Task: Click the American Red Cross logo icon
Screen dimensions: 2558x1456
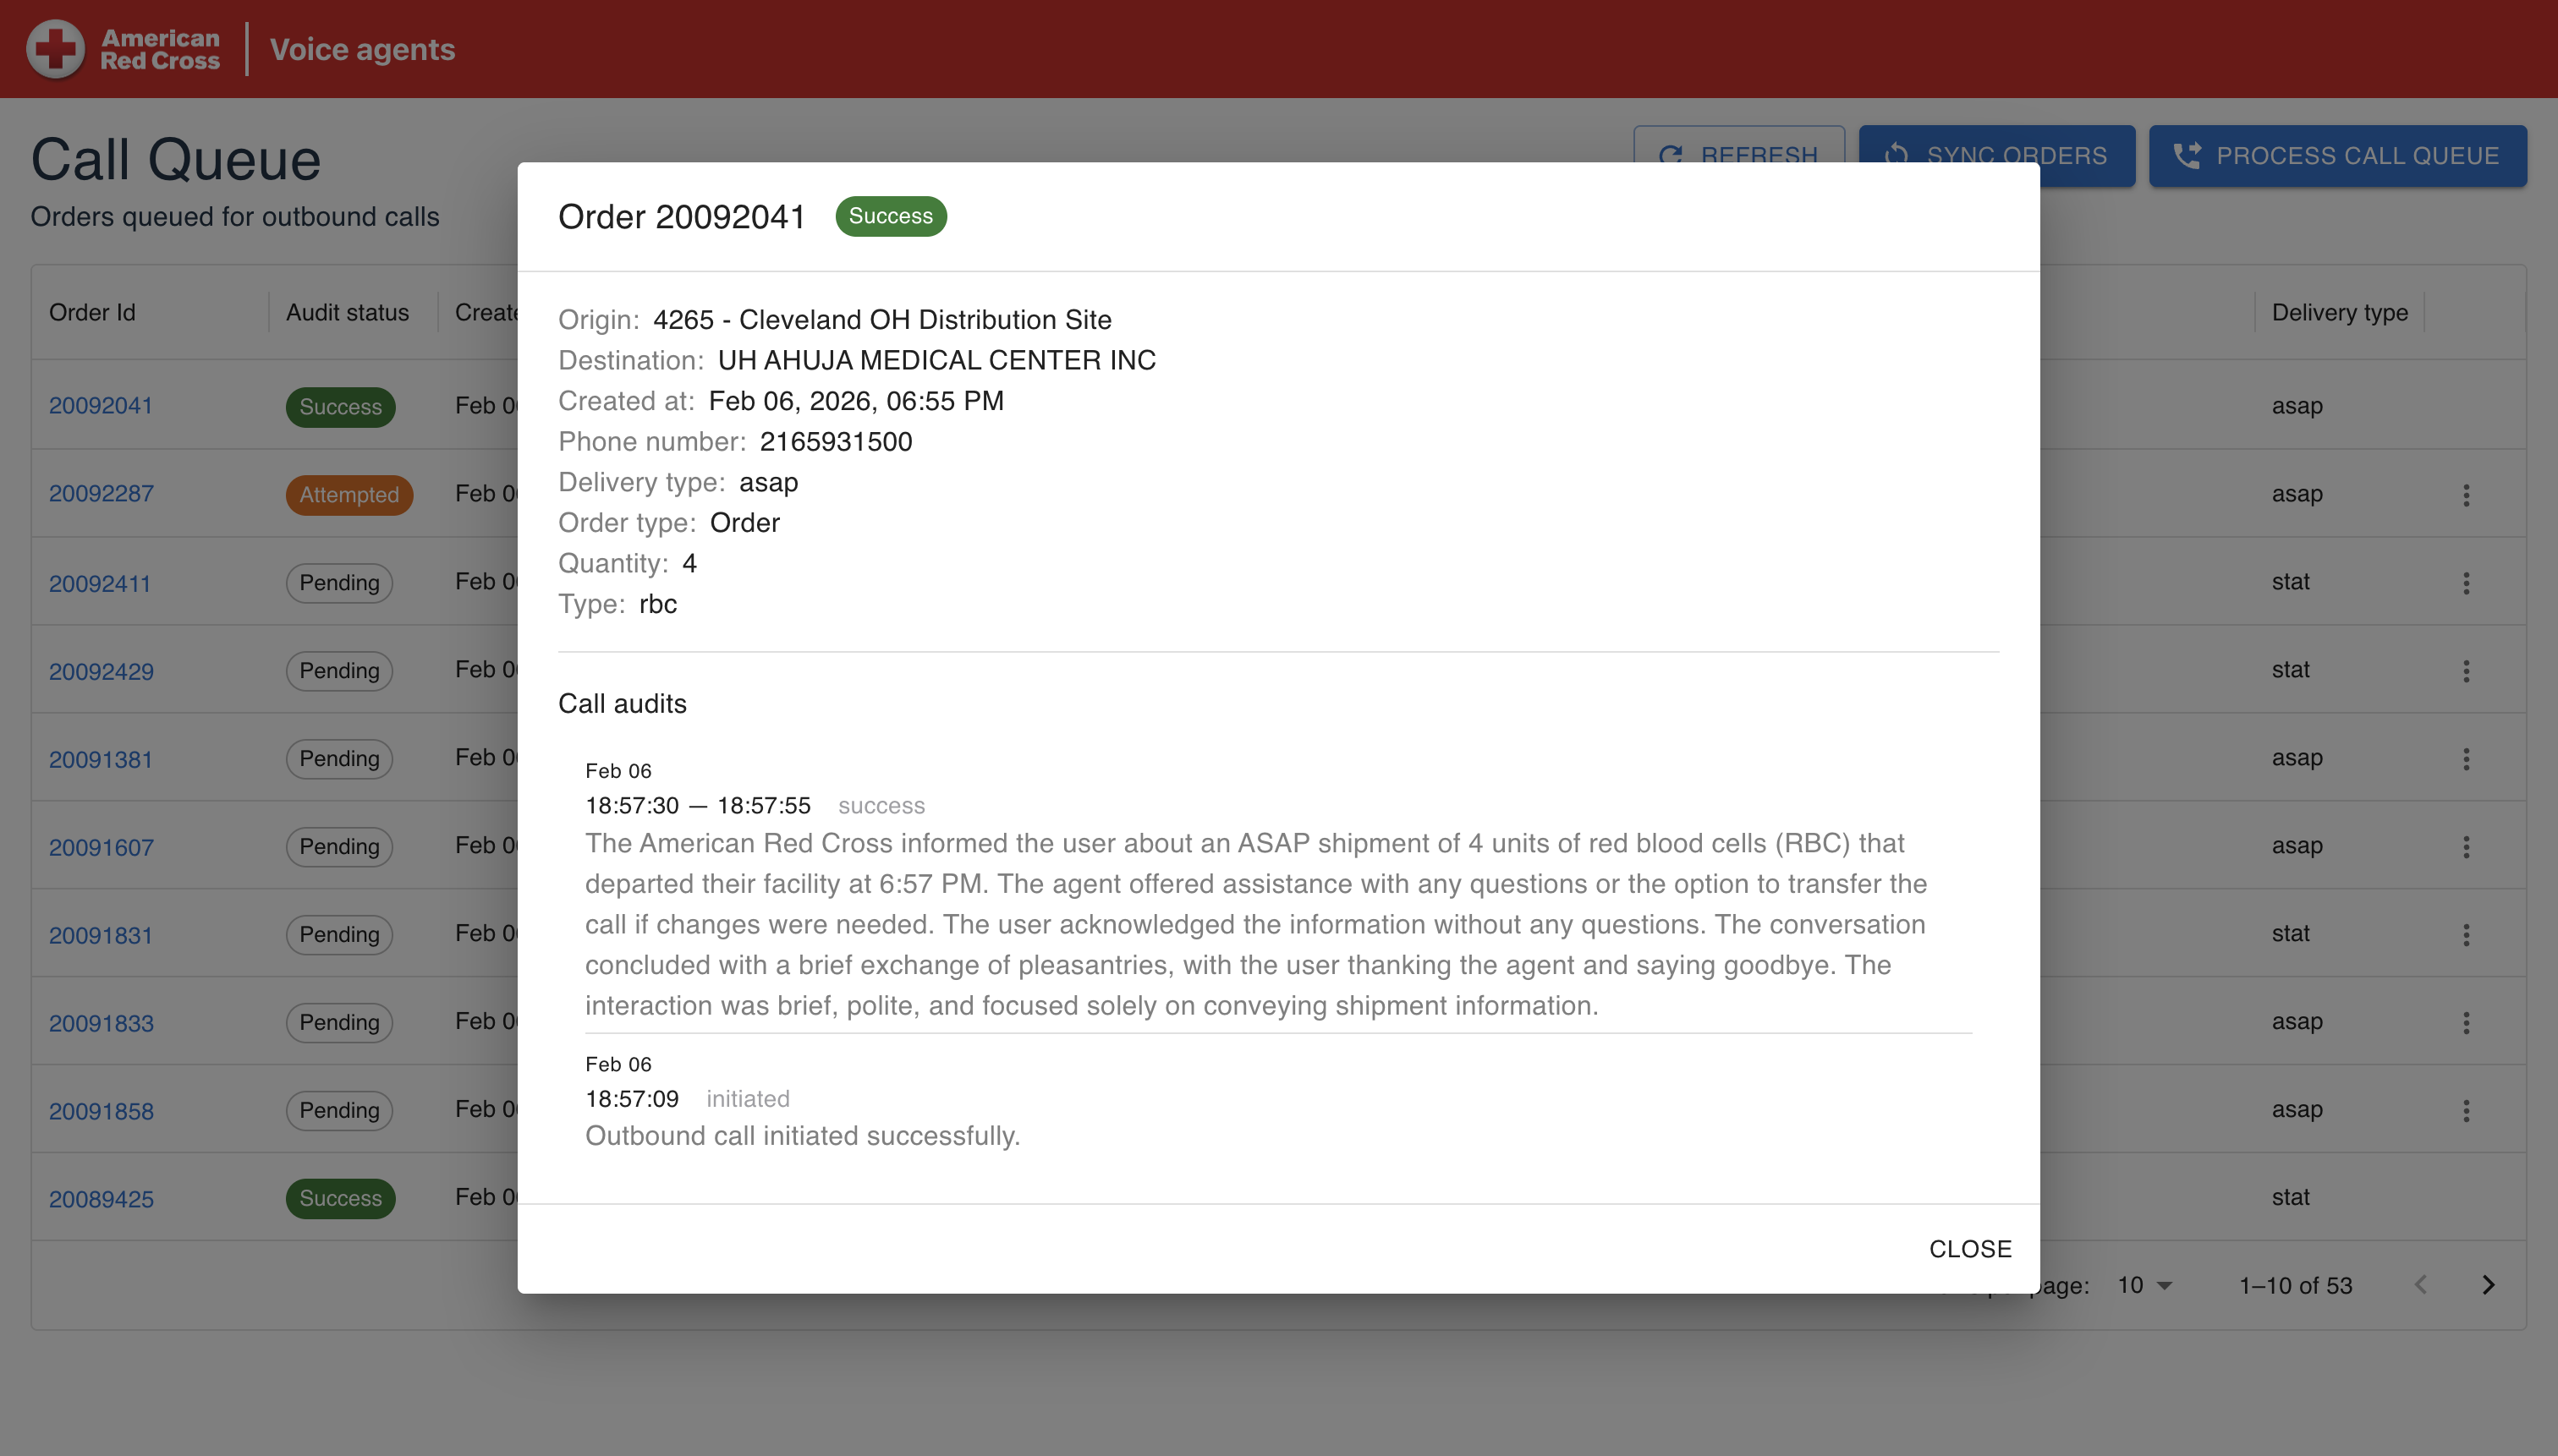Action: [55, 49]
